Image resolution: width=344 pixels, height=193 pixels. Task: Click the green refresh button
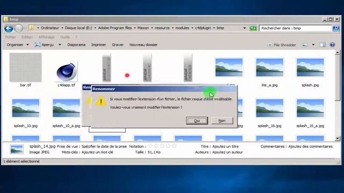click(253, 28)
